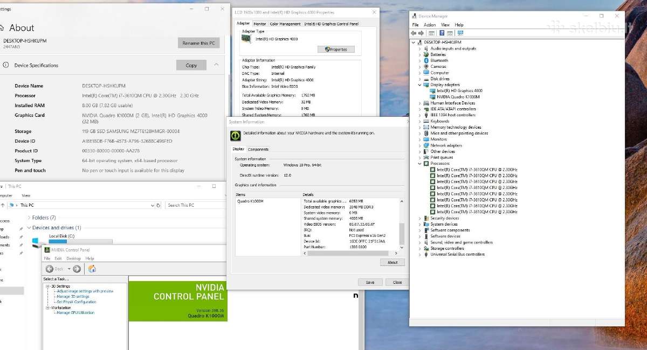Viewport: 647px width, 350px height.
Task: Collapse the 3D Settings tree node
Action: tap(47, 286)
